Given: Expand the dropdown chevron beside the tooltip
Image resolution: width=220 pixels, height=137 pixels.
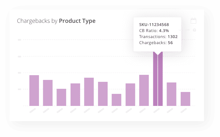Looking at the screenshot, I should tap(180, 30).
